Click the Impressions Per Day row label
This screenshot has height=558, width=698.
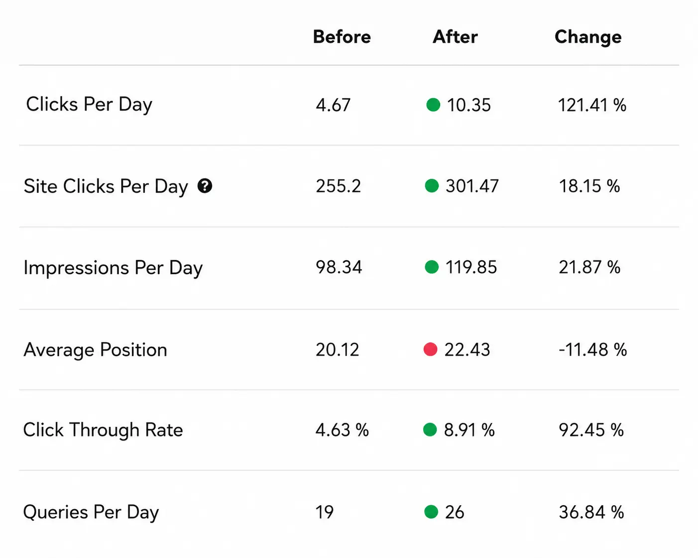click(x=113, y=269)
